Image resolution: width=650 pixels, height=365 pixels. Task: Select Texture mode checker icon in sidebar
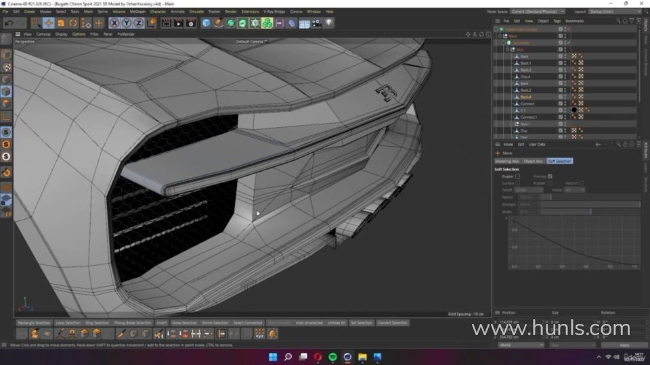coord(6,67)
